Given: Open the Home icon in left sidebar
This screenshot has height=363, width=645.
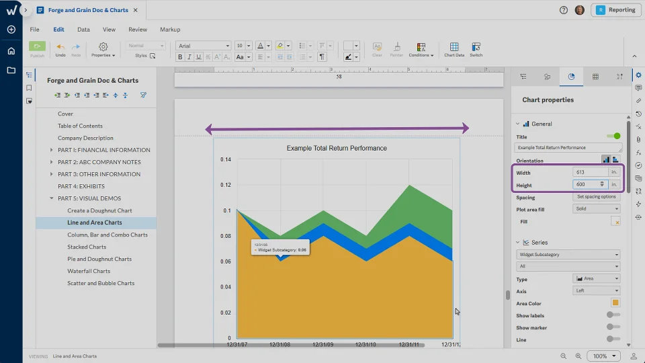Looking at the screenshot, I should [x=11, y=51].
